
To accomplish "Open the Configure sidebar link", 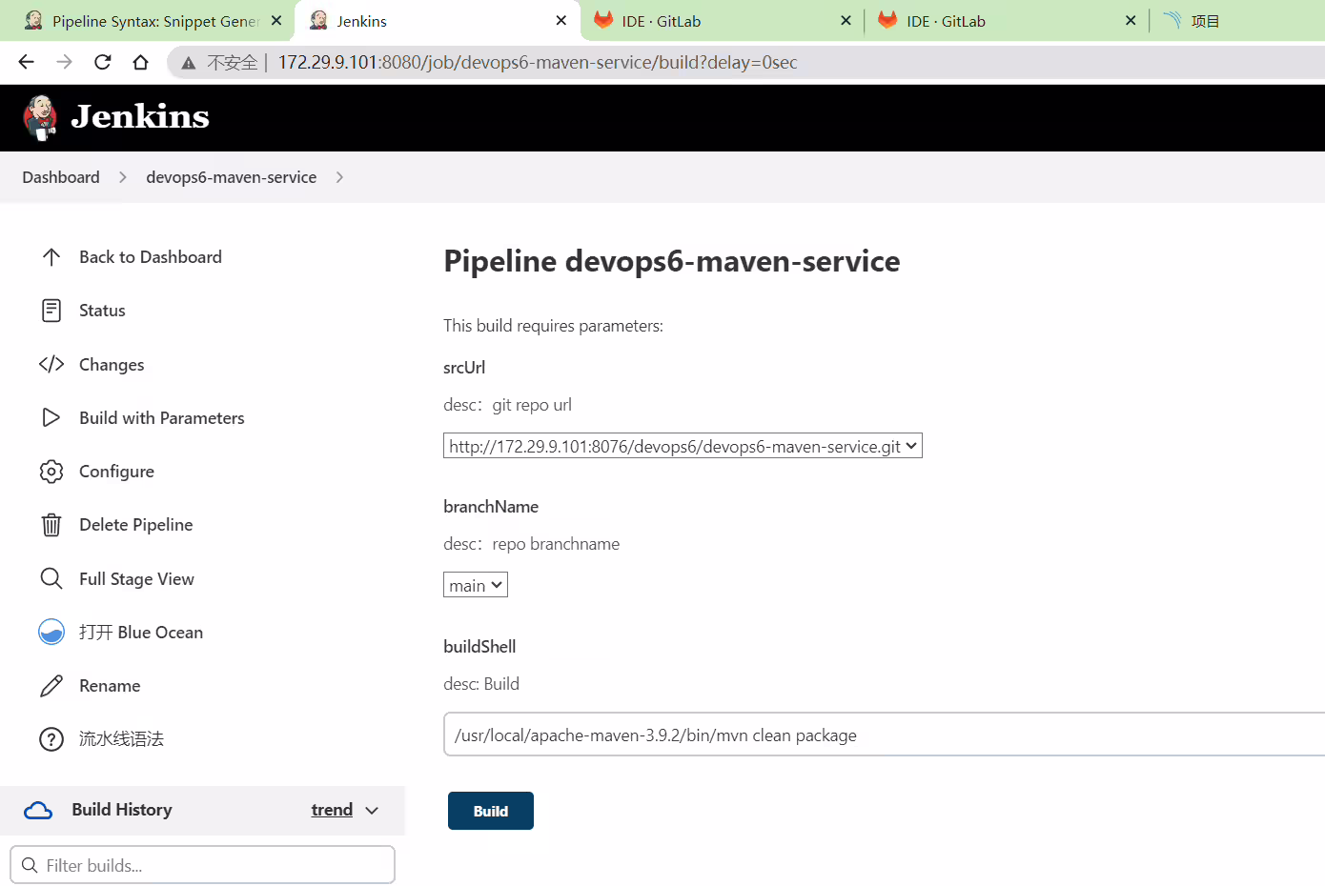I will [116, 472].
